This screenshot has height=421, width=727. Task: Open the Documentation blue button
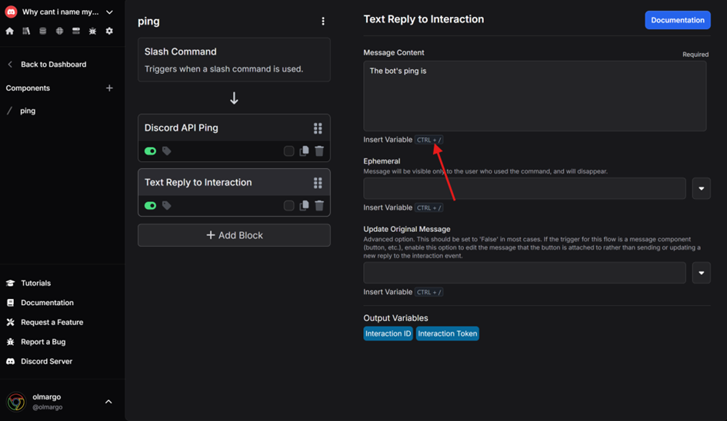678,20
